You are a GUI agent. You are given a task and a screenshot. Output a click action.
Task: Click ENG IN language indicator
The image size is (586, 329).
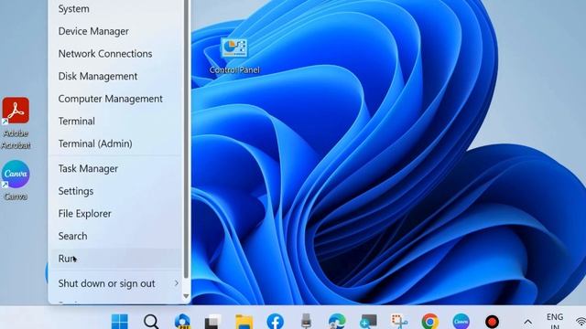click(555, 321)
